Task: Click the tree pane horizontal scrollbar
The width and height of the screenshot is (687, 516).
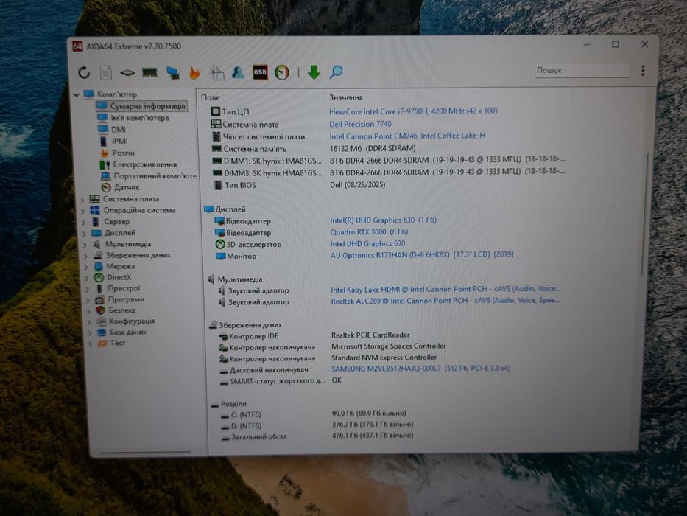Action: (146, 451)
